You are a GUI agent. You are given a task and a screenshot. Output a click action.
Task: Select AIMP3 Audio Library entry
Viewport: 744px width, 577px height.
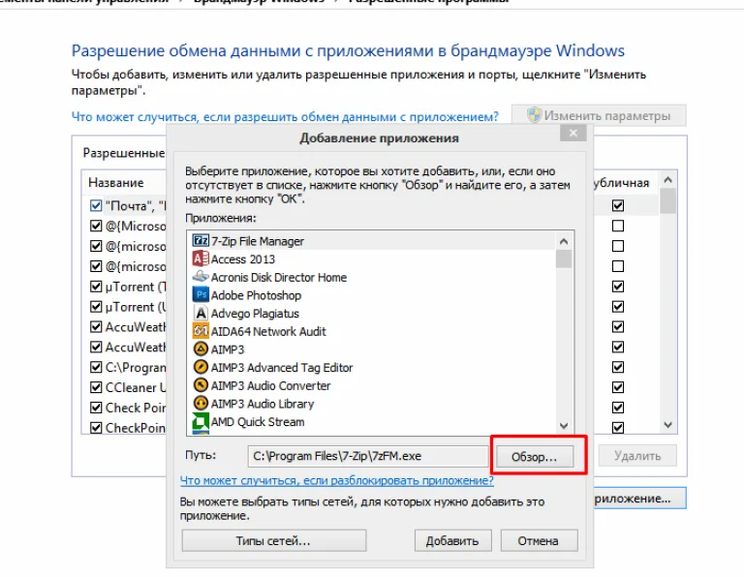tap(372, 404)
